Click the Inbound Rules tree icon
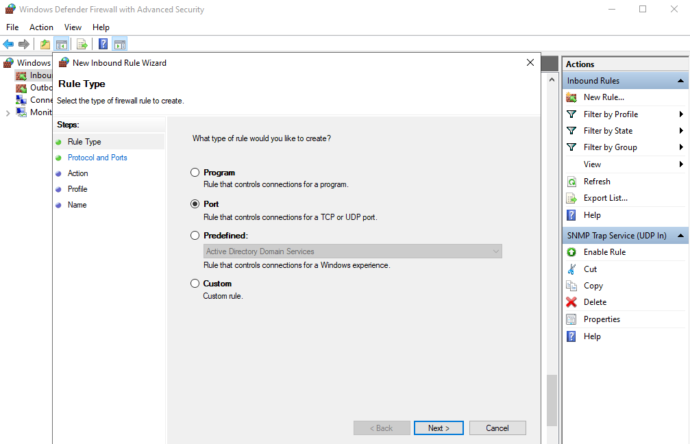This screenshot has width=690, height=444. point(21,75)
